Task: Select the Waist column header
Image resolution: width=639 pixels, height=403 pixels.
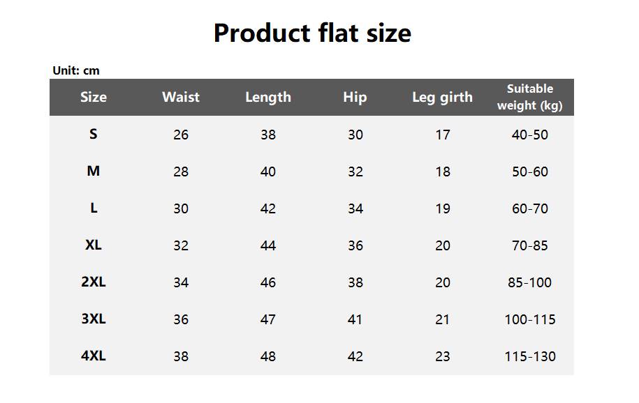Action: click(x=181, y=97)
